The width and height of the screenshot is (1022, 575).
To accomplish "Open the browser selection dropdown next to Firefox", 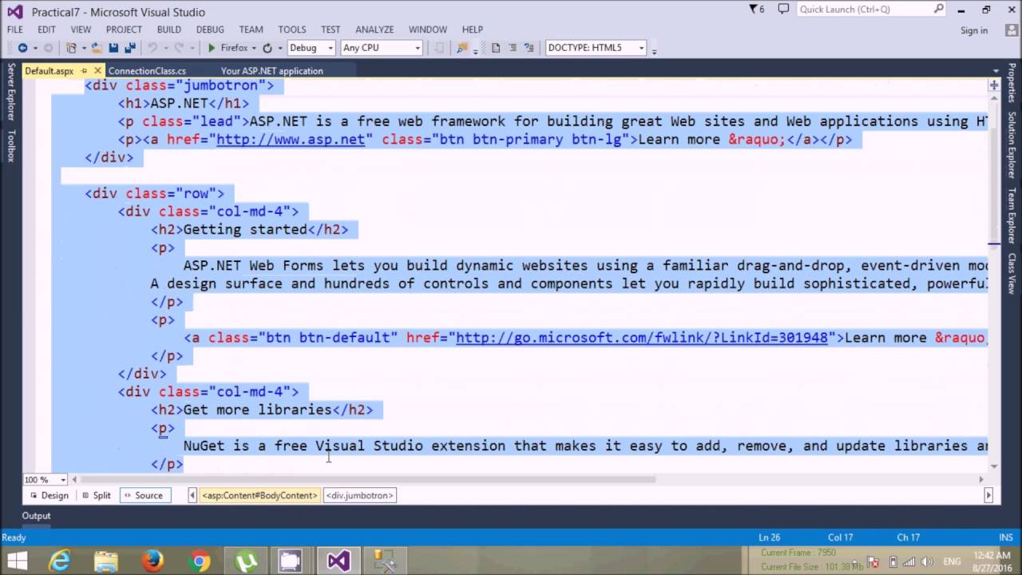I will pos(255,48).
